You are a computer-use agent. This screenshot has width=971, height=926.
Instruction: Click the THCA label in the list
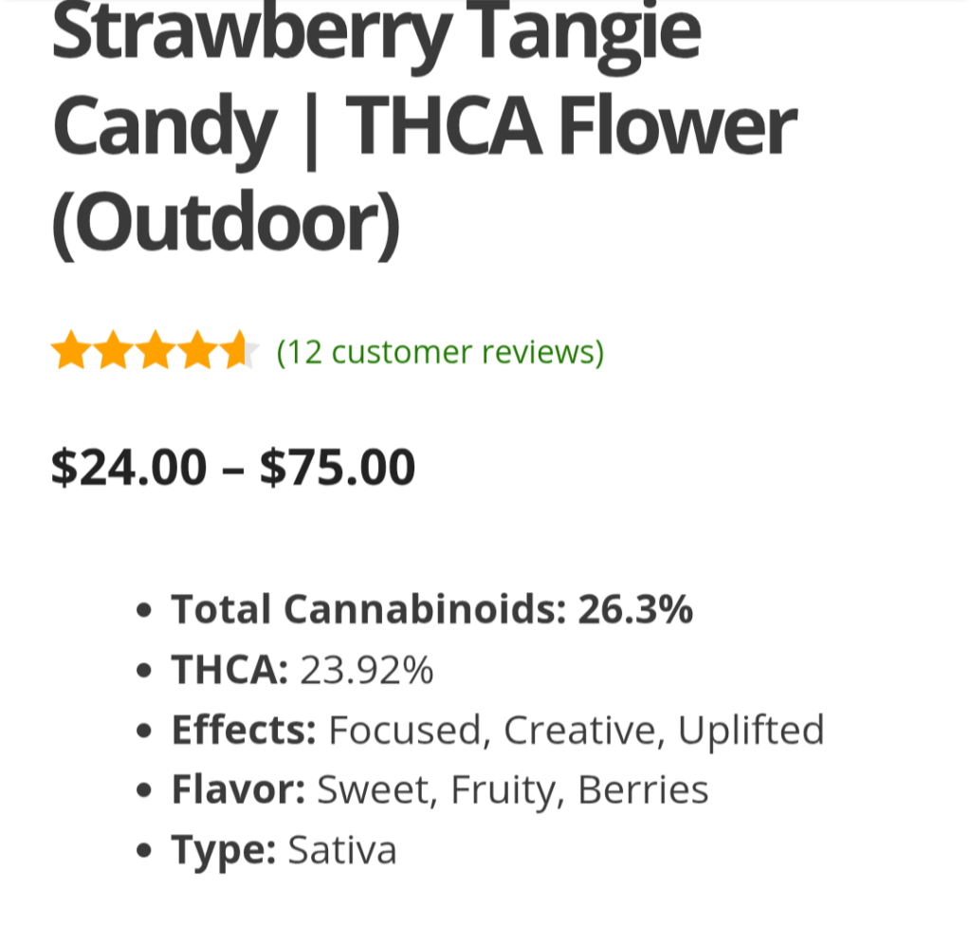229,671
